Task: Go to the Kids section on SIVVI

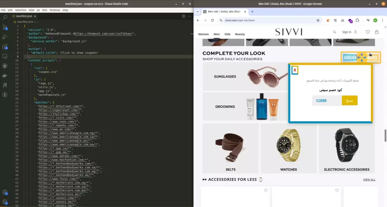Action: tap(227, 34)
